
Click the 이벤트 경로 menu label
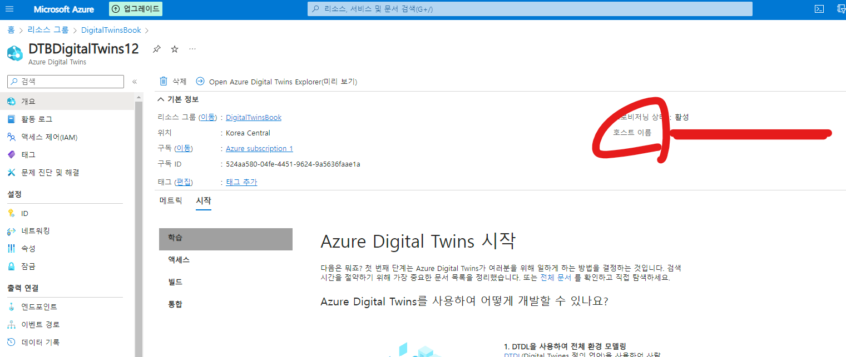(x=41, y=324)
